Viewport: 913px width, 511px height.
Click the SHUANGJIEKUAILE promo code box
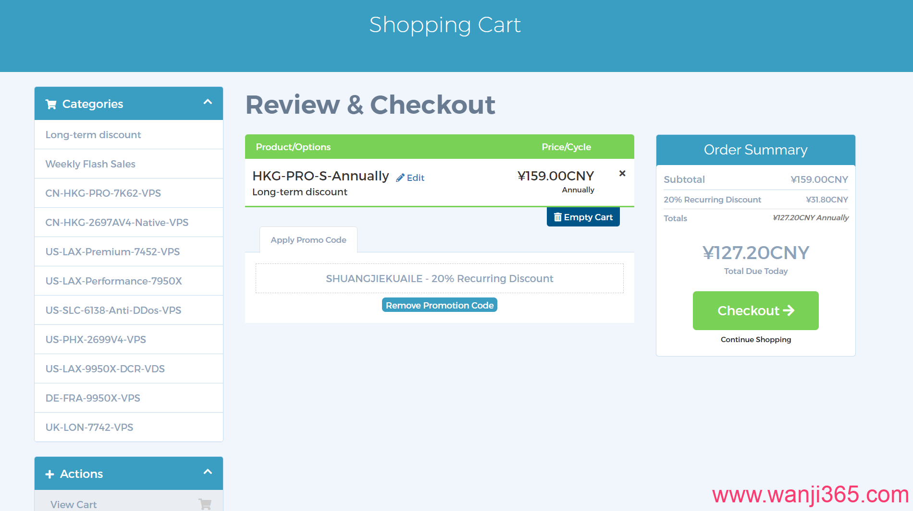click(439, 278)
